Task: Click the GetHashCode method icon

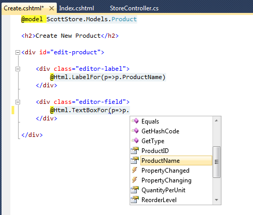Action: 135,131
